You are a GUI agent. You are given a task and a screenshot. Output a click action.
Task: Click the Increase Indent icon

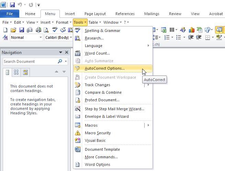[x=199, y=37]
